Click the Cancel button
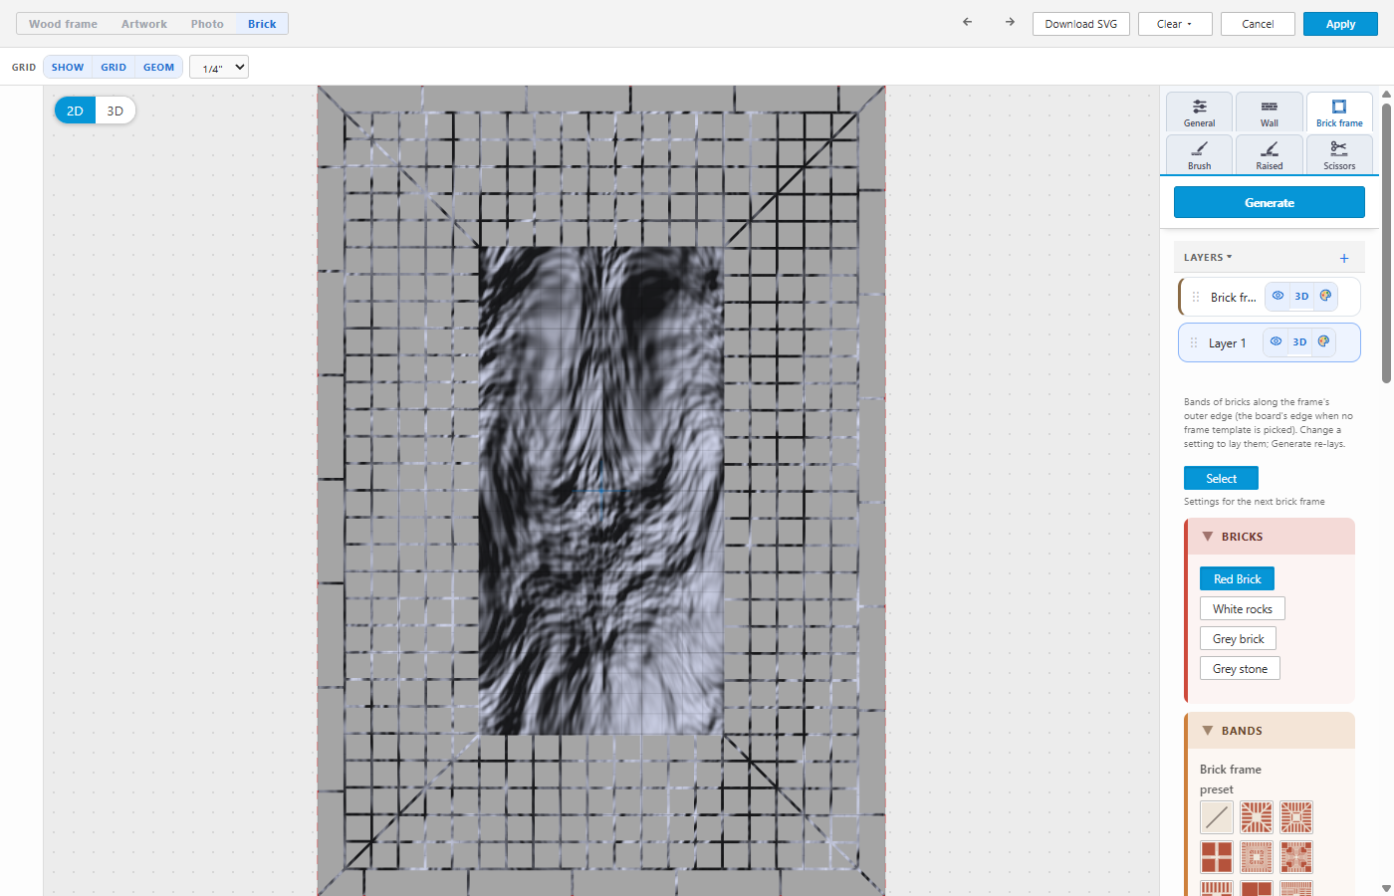This screenshot has width=1394, height=896. point(1258,24)
